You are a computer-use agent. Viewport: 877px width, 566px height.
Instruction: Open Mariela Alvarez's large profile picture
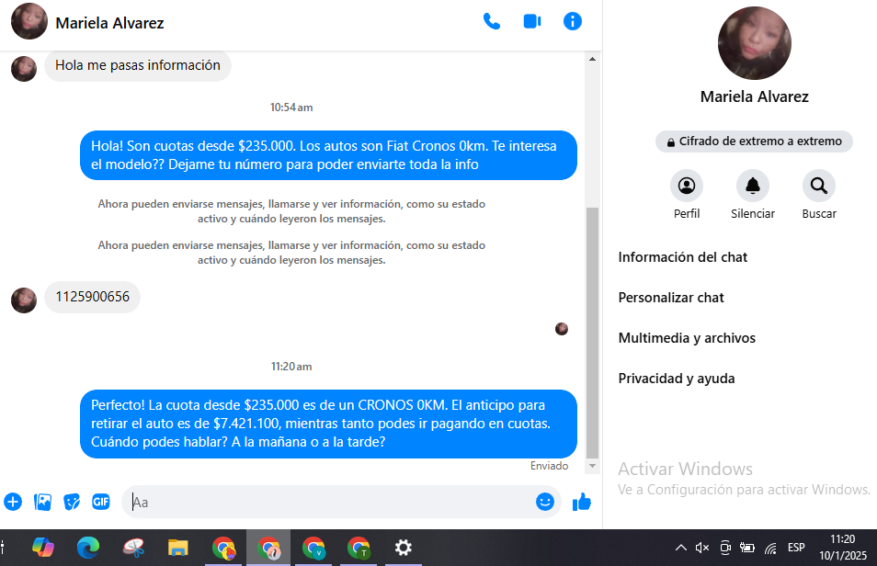tap(754, 43)
